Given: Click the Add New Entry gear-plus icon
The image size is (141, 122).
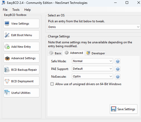Looking at the screenshot, I should (x=7, y=47).
